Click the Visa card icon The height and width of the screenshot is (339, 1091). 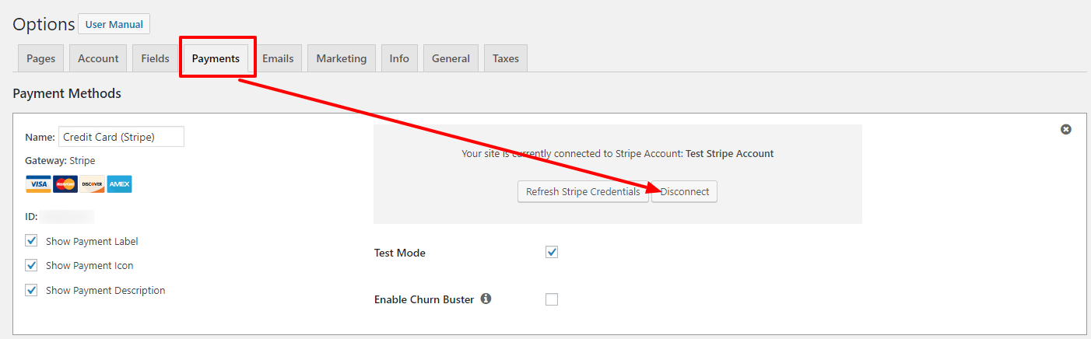click(x=38, y=184)
